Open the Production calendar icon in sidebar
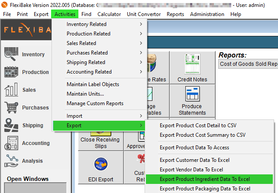This screenshot has height=193, width=278. (11, 72)
